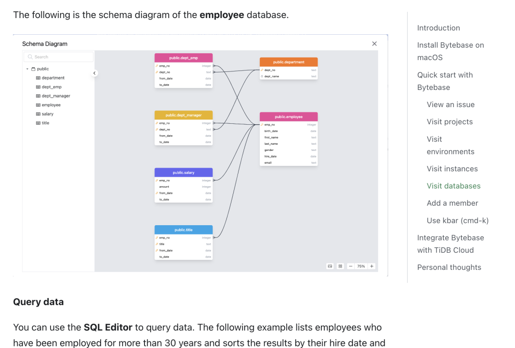Viewport: 515px width, 348px height.
Task: Zoom out with the minus button
Action: click(350, 266)
